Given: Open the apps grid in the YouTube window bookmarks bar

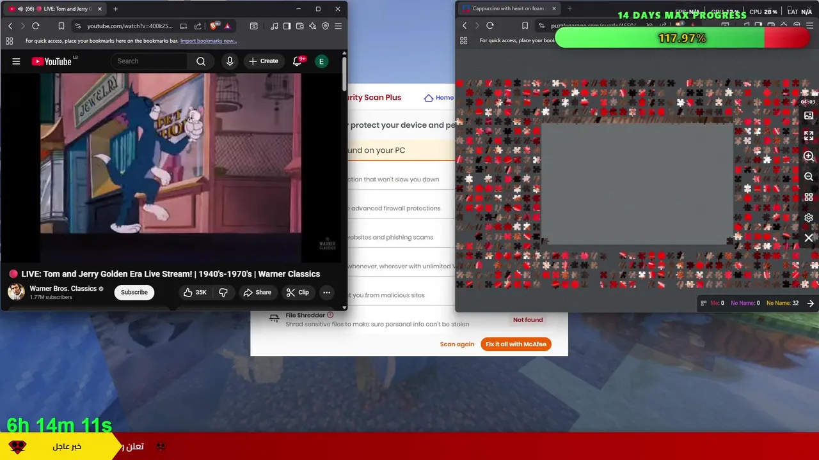Looking at the screenshot, I should (x=9, y=41).
